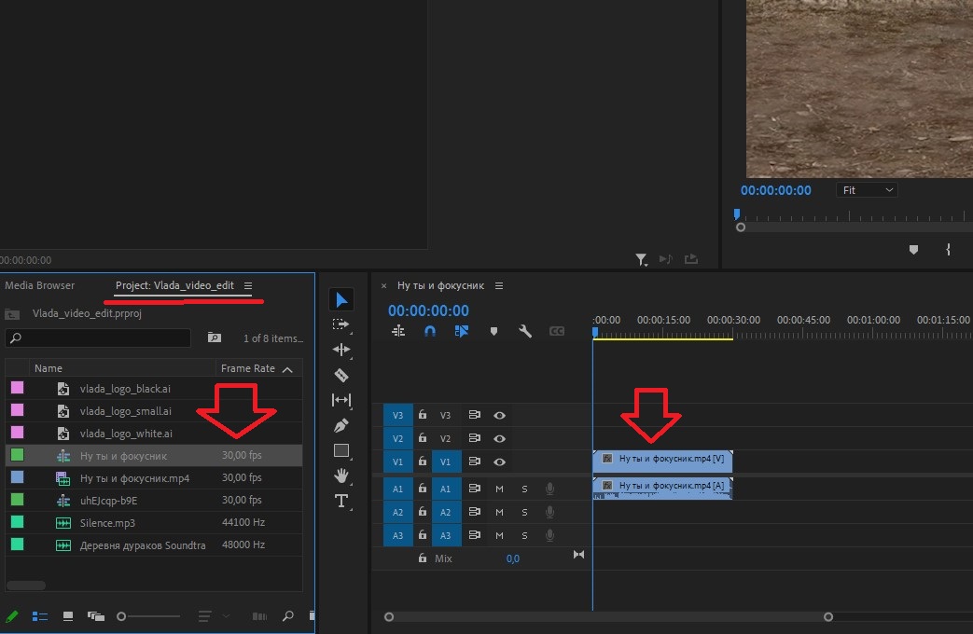The height and width of the screenshot is (634, 973).
Task: Open timeline display settings wrench
Action: [x=525, y=331]
